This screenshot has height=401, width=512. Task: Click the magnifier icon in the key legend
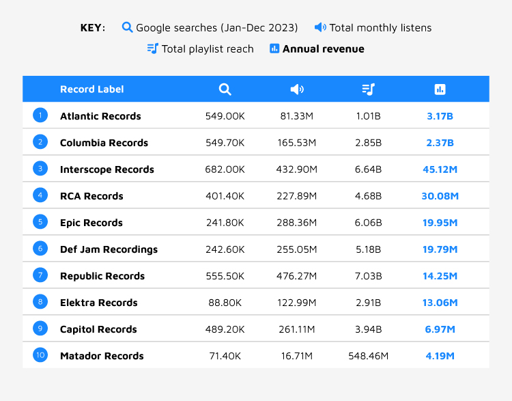(127, 27)
